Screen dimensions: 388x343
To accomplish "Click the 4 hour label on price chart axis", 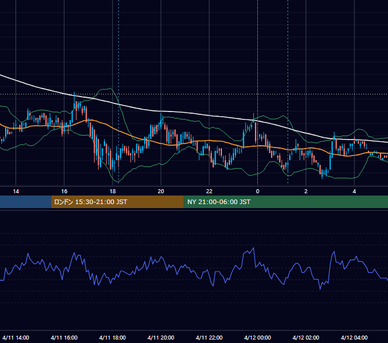I will coord(354,192).
